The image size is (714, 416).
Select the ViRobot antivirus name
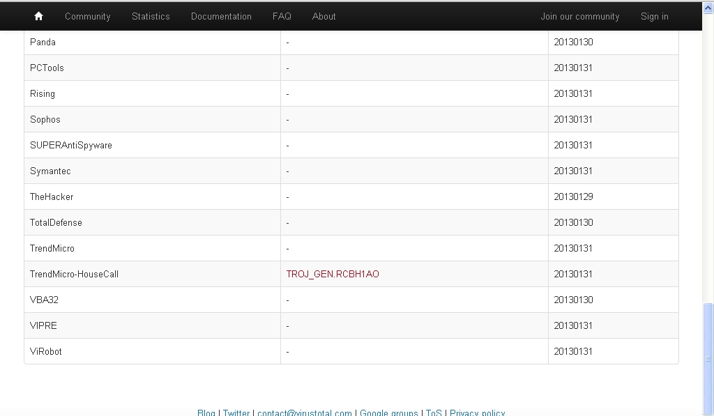[x=45, y=352]
